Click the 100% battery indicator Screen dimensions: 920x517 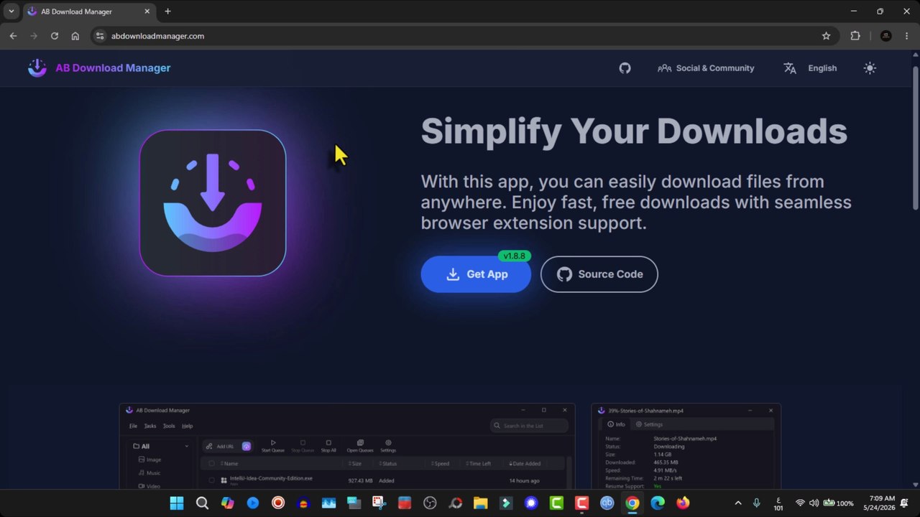(x=838, y=503)
